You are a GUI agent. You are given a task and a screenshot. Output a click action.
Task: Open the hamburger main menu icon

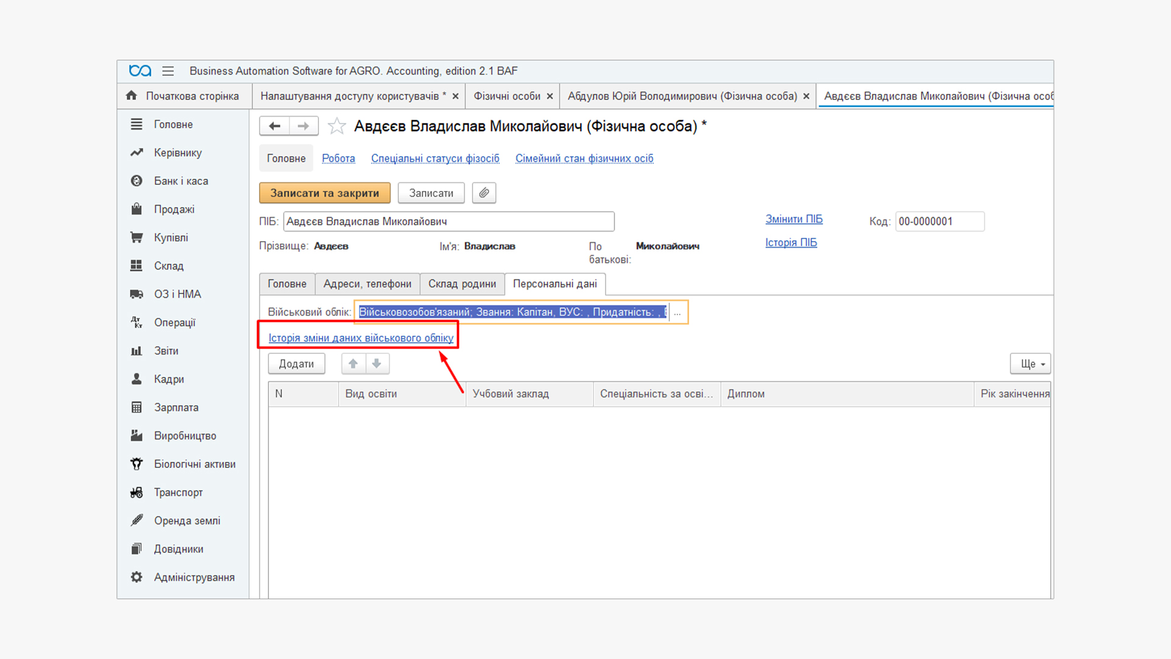168,71
